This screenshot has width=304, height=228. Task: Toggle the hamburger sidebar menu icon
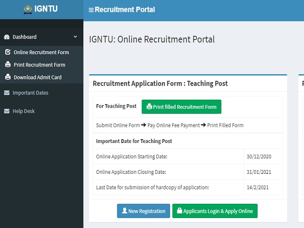[91, 10]
